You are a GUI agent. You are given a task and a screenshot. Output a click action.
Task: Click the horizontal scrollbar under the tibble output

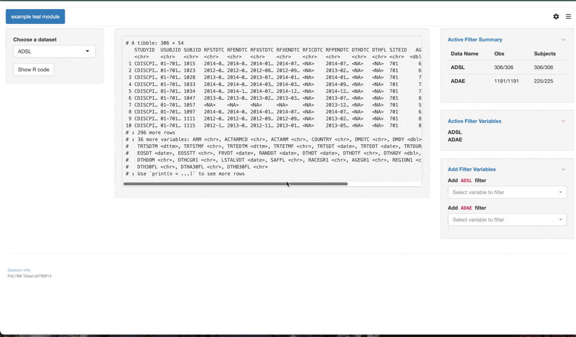tap(235, 184)
